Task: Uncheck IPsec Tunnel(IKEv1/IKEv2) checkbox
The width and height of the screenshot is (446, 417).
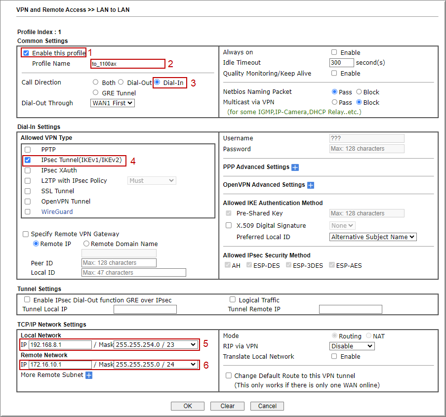Action: coord(28,160)
